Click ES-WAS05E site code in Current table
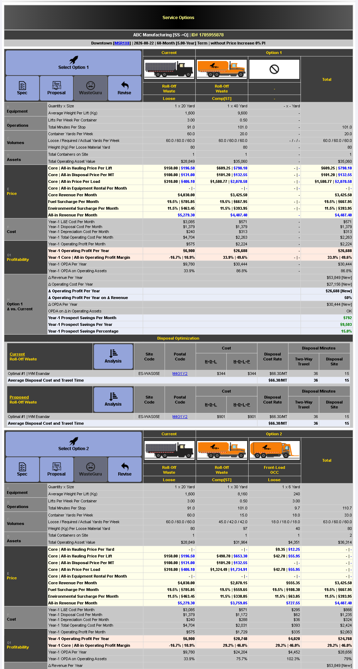Viewport: 358px width, 669px height. [149, 374]
